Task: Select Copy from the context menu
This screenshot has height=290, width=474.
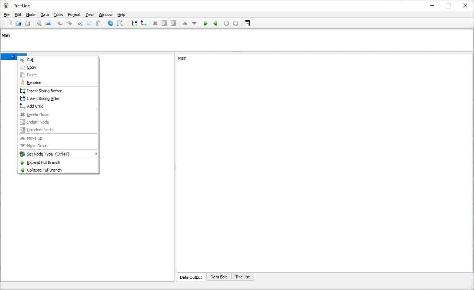Action: (x=32, y=67)
